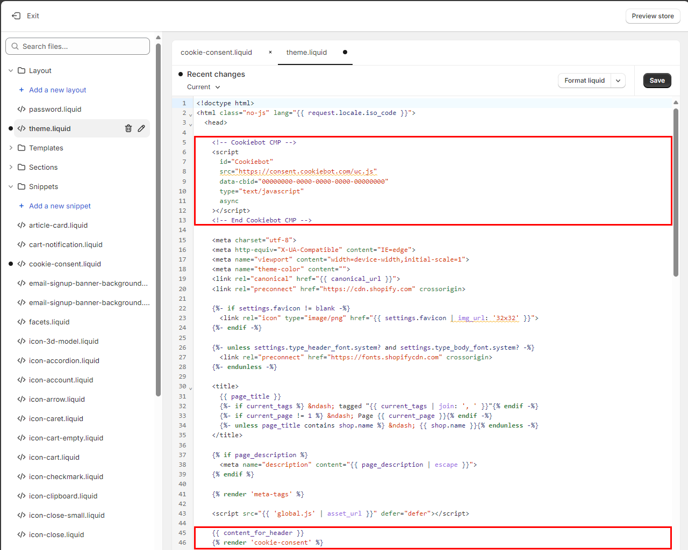Click the Recent changes heading
Image resolution: width=688 pixels, height=550 pixels.
pyautogui.click(x=216, y=74)
